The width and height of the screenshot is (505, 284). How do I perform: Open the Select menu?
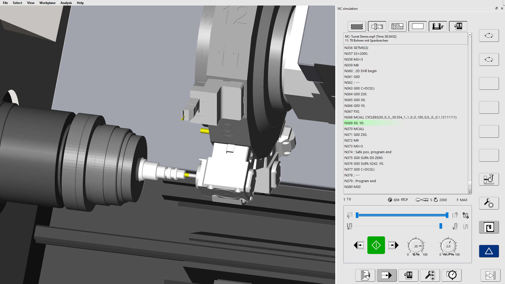[17, 3]
